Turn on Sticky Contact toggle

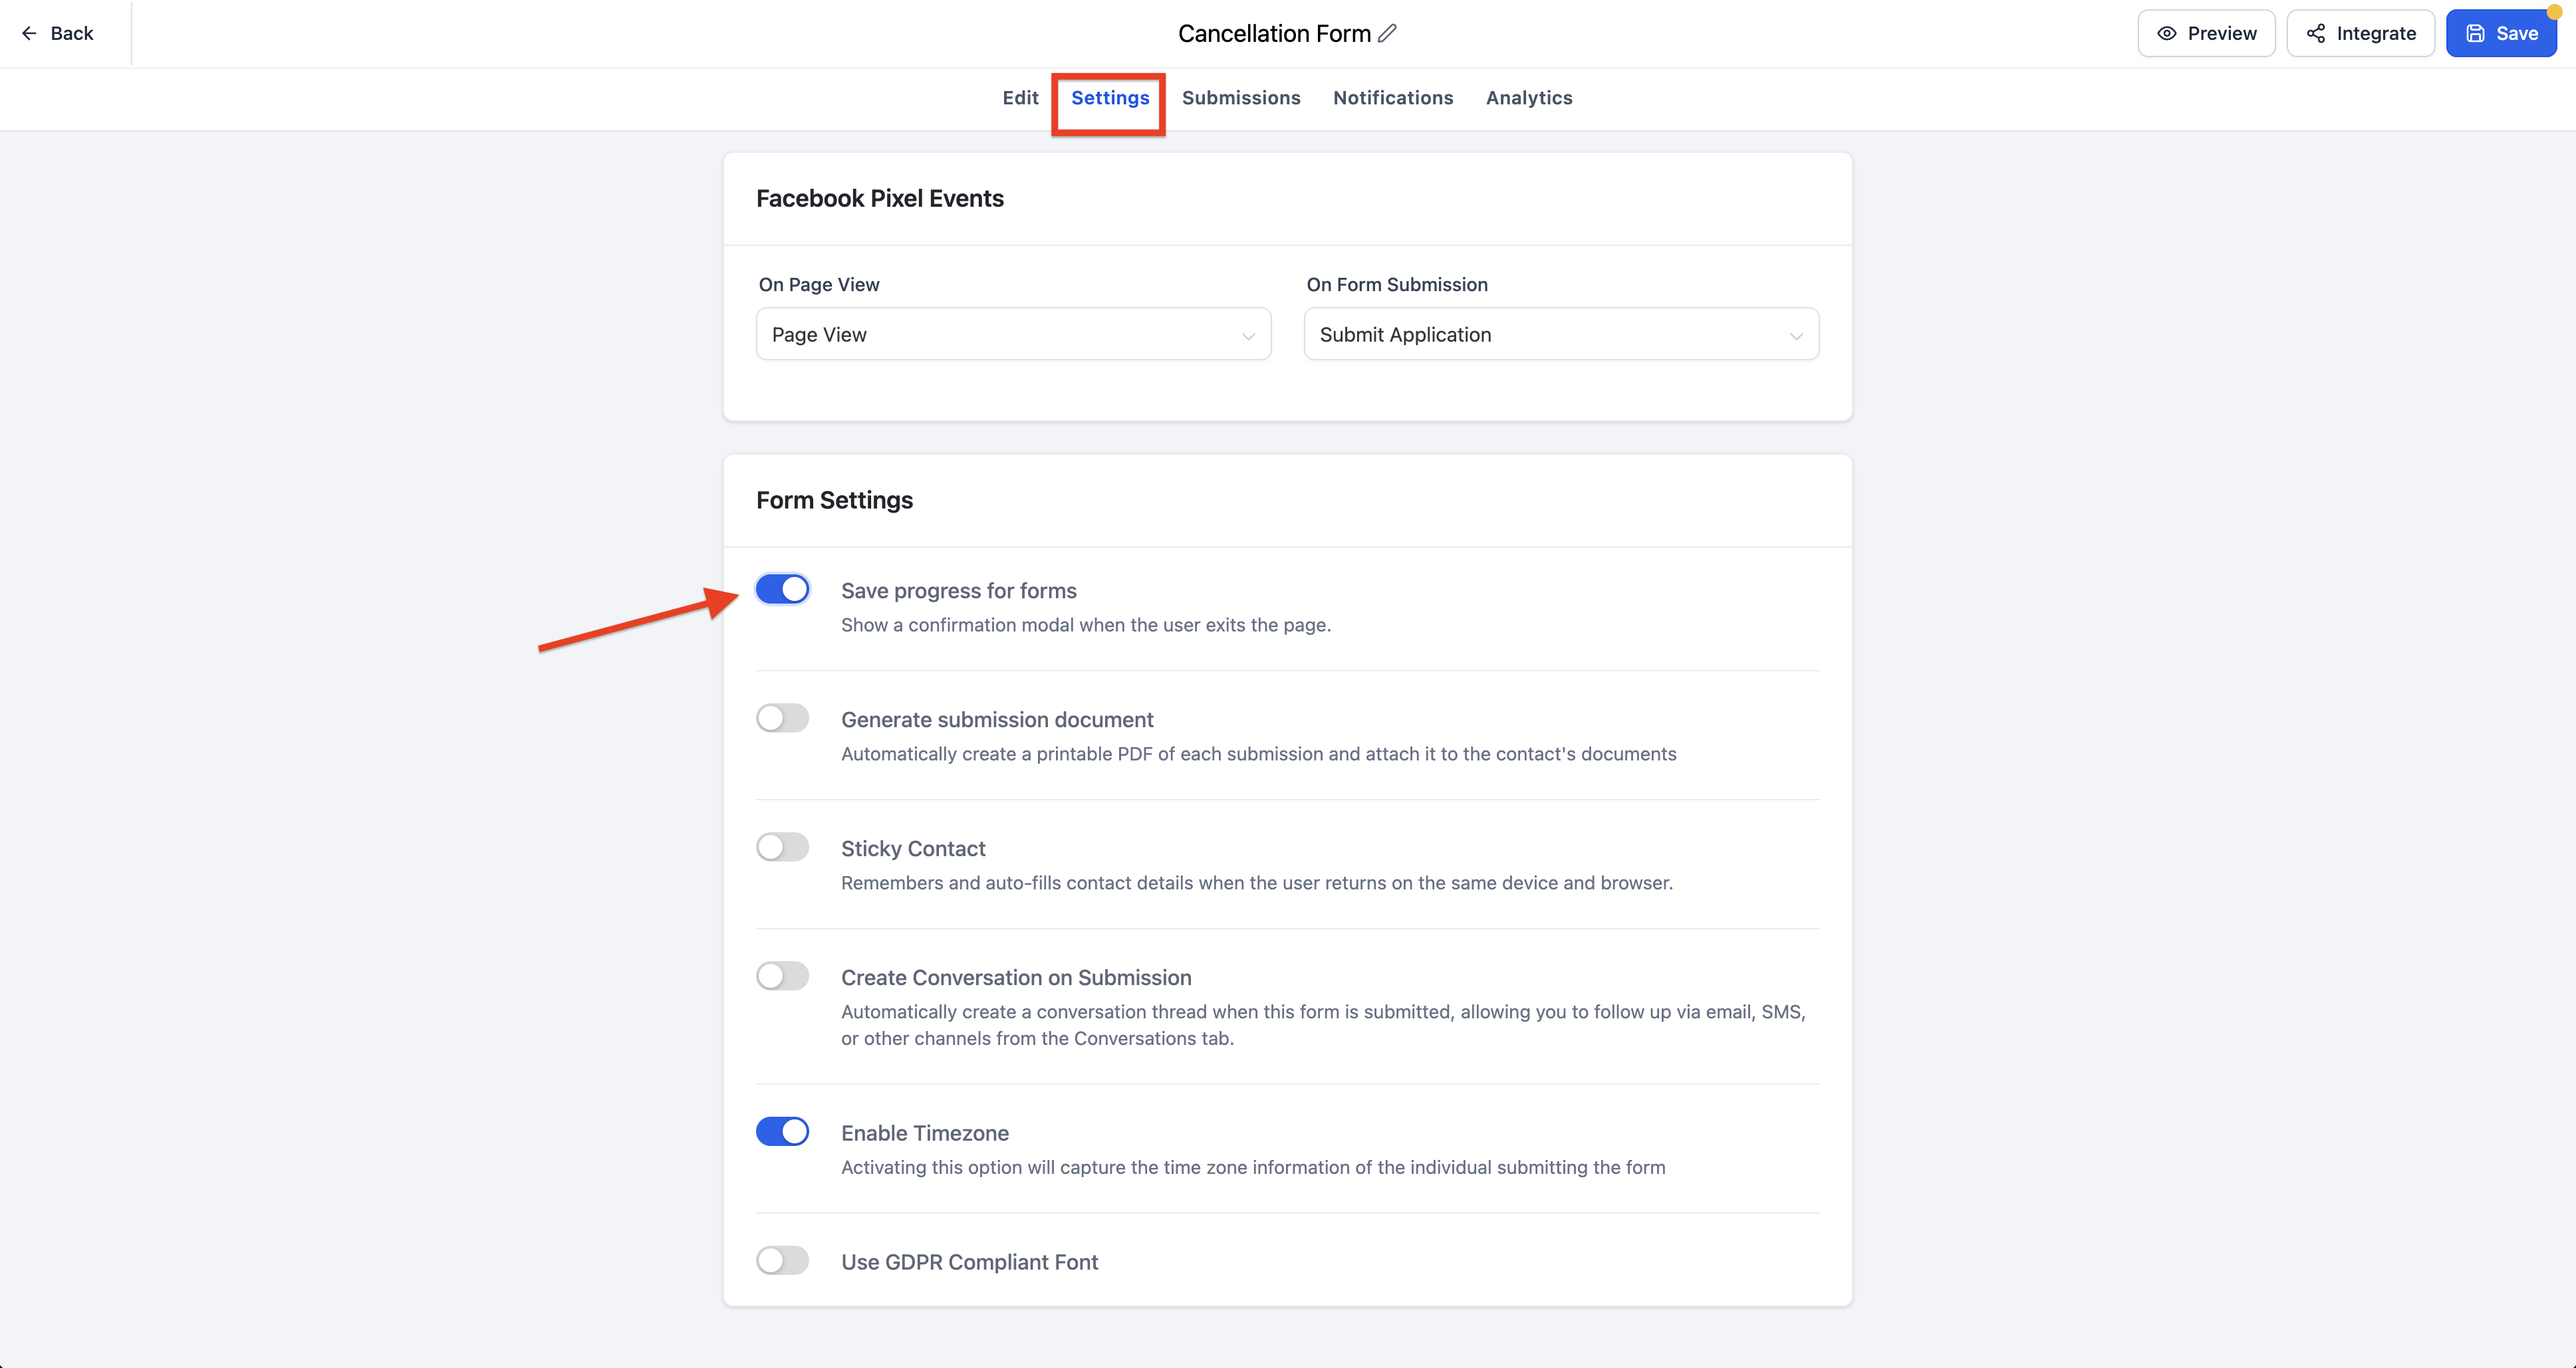(782, 847)
